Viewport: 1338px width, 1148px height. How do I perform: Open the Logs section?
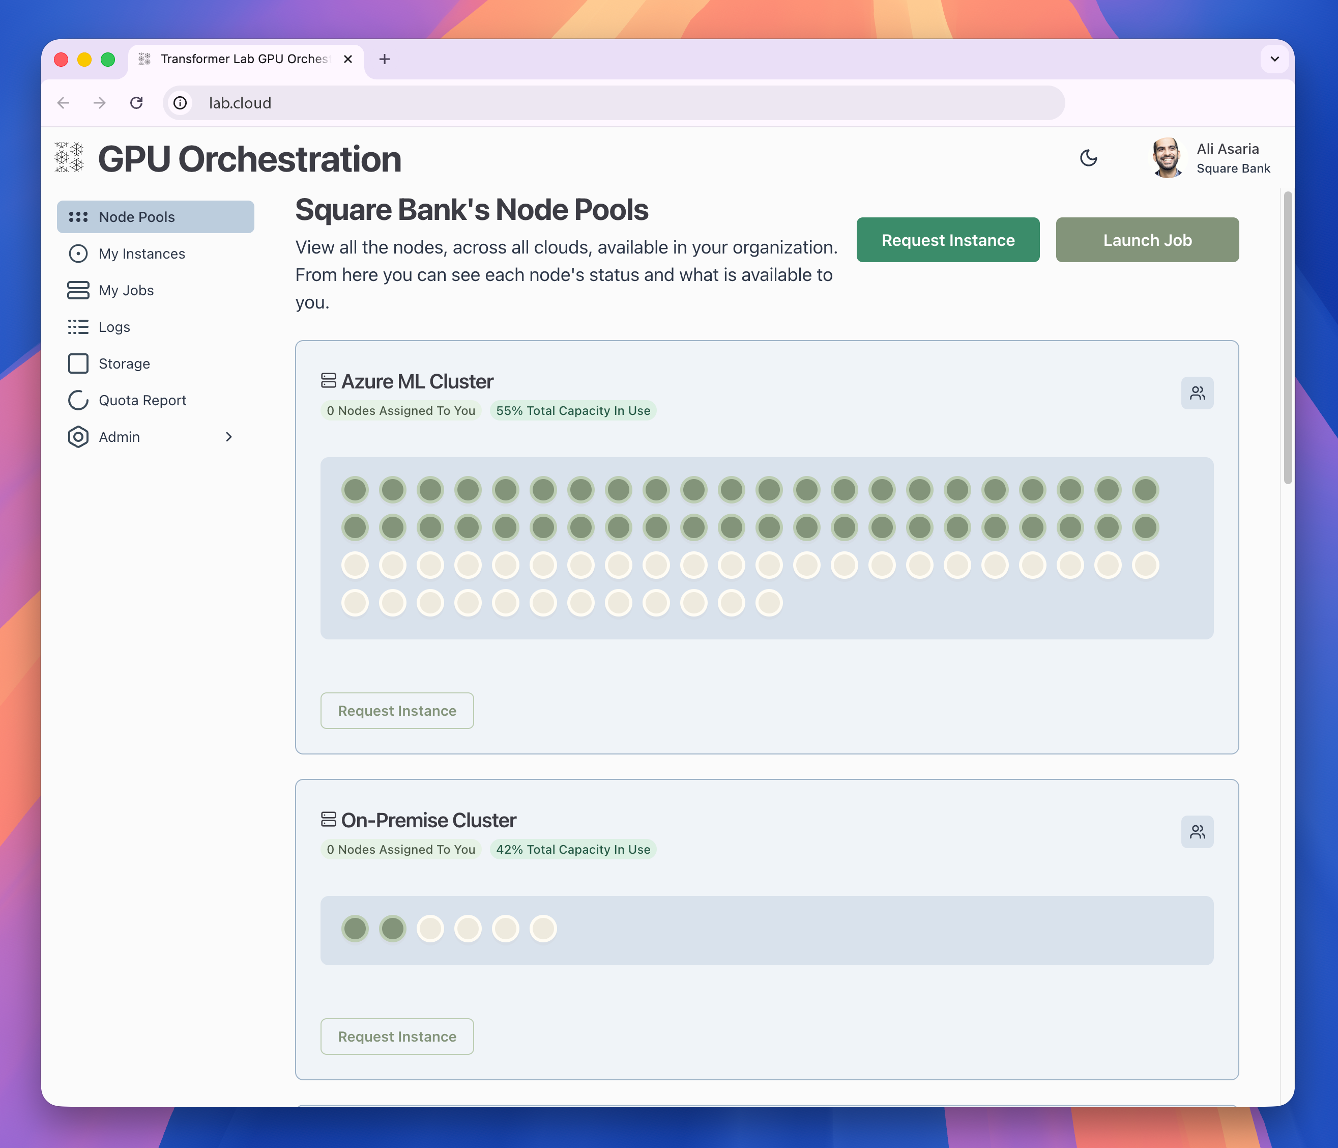114,327
